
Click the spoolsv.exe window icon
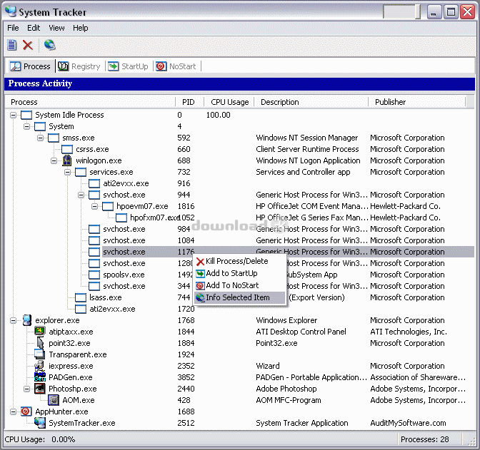94,275
